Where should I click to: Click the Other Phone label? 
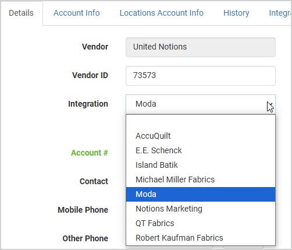(x=86, y=238)
